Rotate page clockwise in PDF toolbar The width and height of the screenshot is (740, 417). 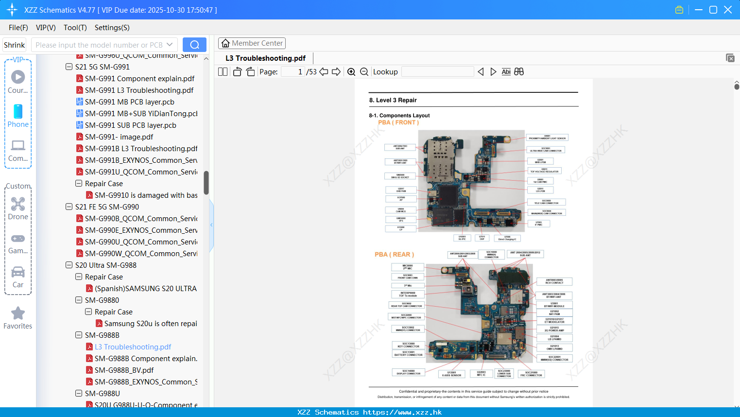[x=250, y=71]
